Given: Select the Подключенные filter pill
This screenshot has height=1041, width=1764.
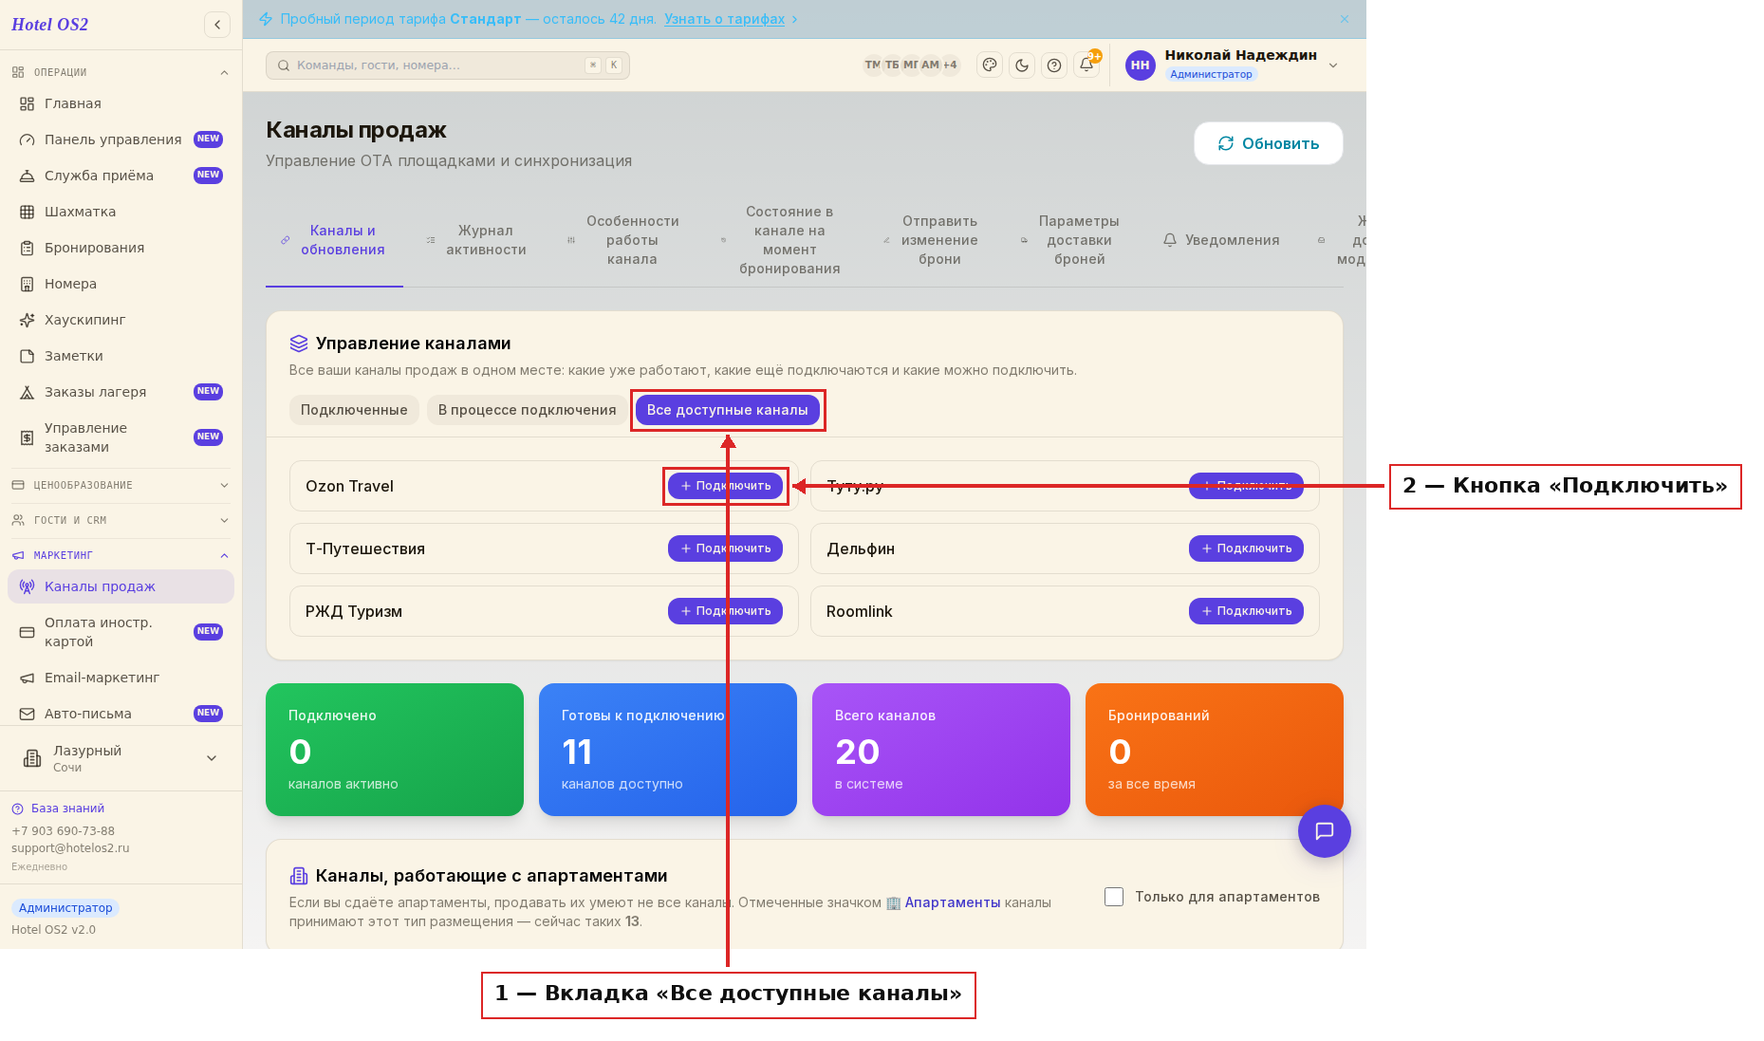Looking at the screenshot, I should 354,410.
